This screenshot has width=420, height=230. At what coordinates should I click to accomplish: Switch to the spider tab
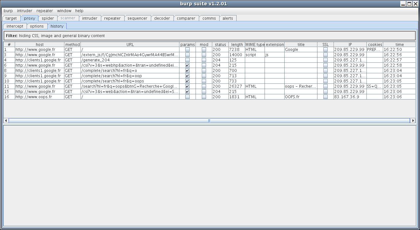coord(48,18)
